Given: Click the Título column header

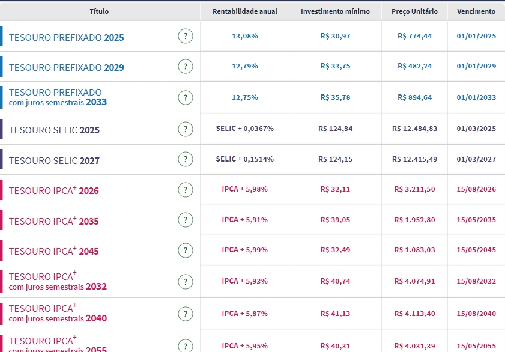Looking at the screenshot, I should 100,11.
